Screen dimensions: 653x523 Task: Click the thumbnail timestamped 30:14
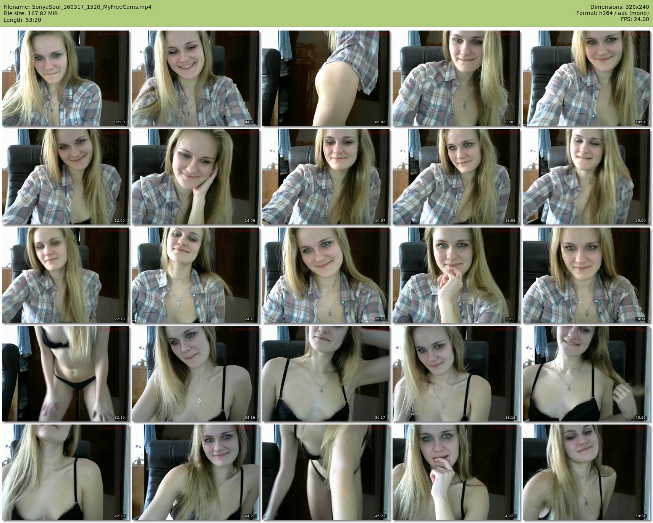[x=586, y=275]
